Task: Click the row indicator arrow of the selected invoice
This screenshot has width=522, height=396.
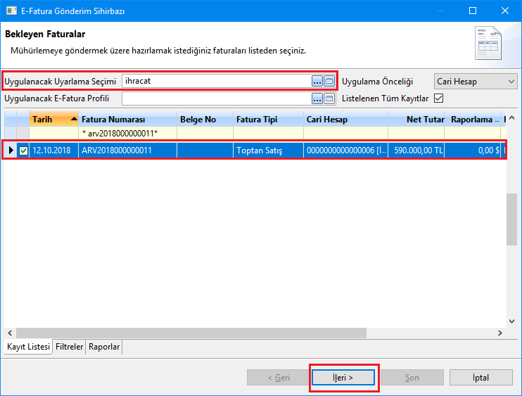Action: point(10,151)
